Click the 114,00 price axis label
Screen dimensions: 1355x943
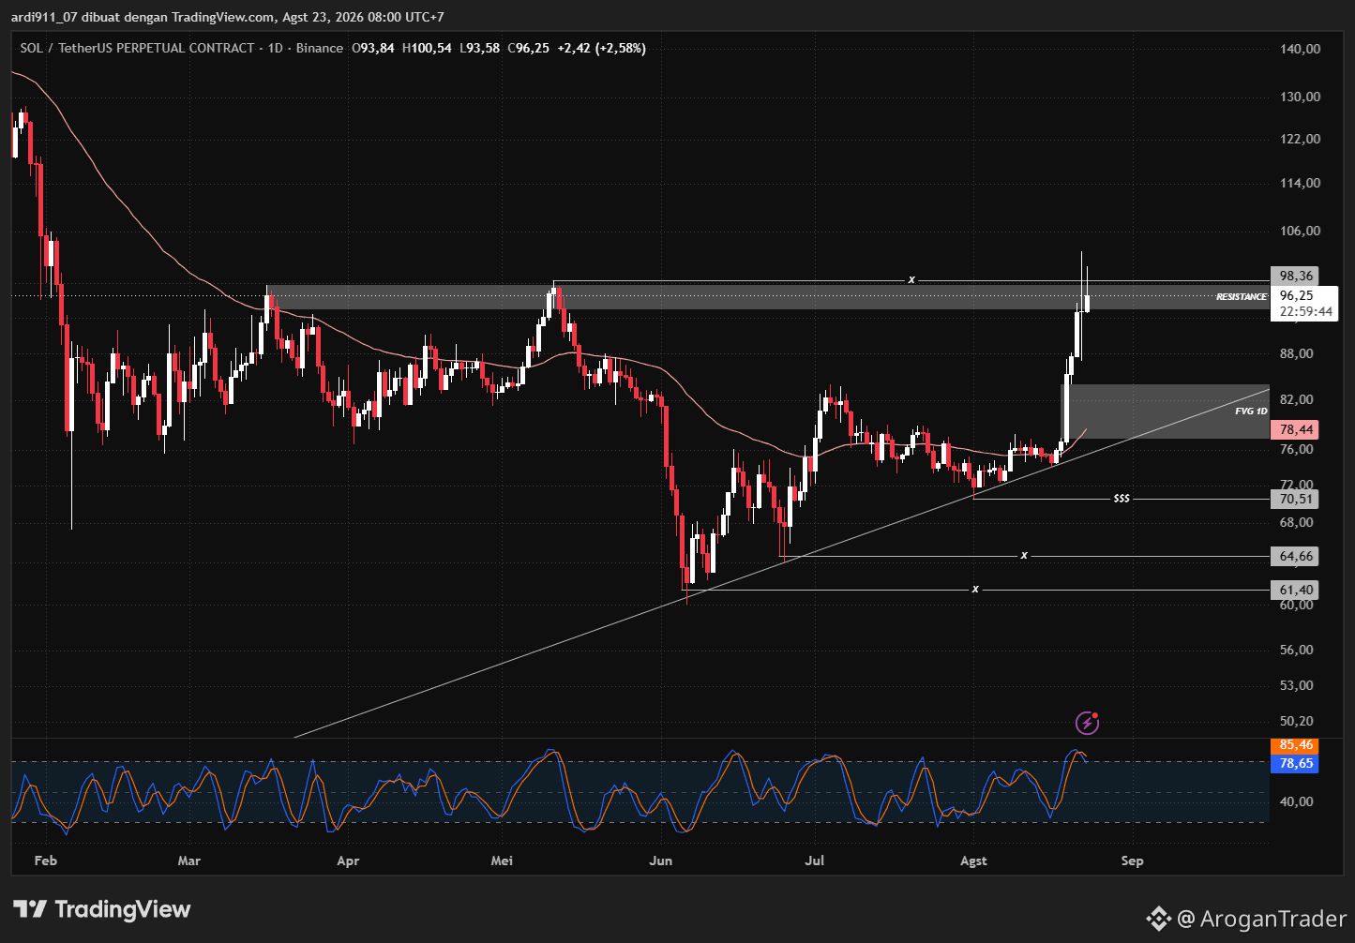coord(1300,183)
